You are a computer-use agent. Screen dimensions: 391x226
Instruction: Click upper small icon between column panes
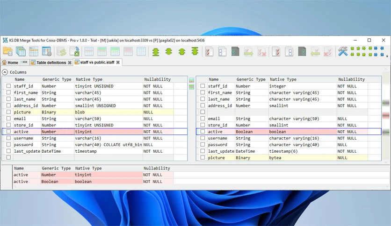point(191,80)
